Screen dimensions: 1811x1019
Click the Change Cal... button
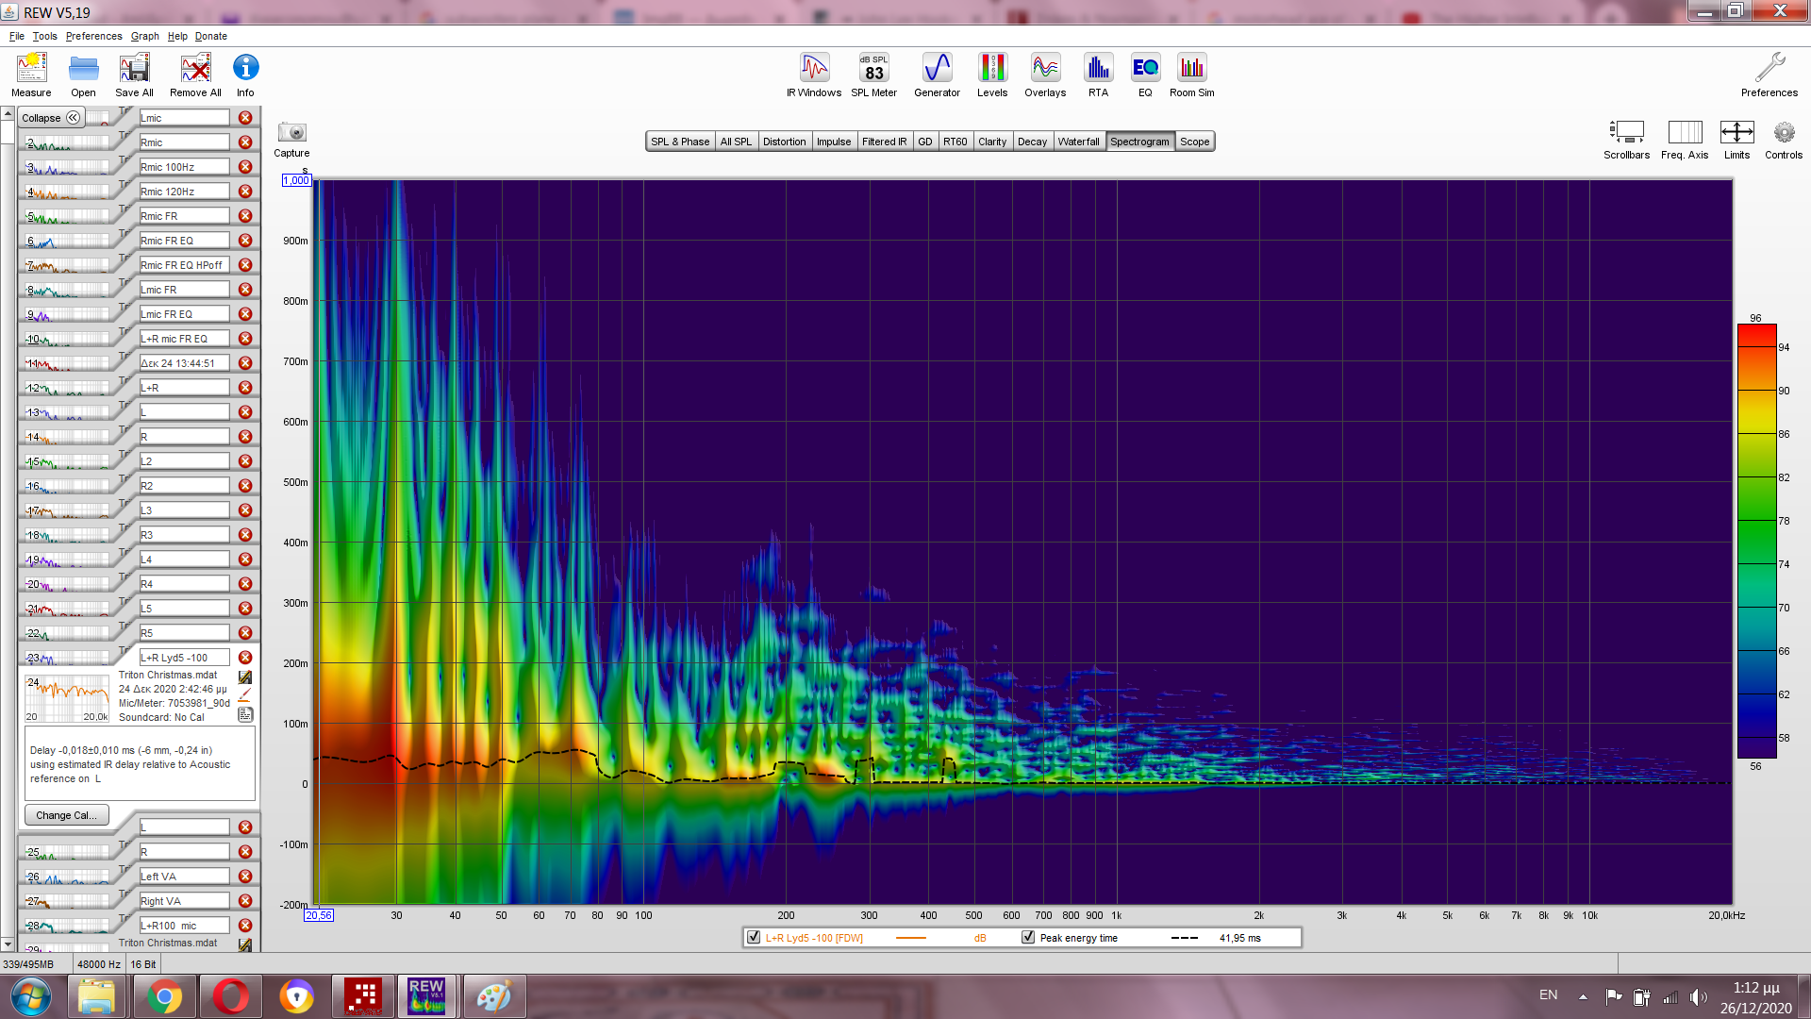coord(66,815)
